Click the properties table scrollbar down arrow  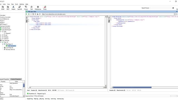(24, 96)
